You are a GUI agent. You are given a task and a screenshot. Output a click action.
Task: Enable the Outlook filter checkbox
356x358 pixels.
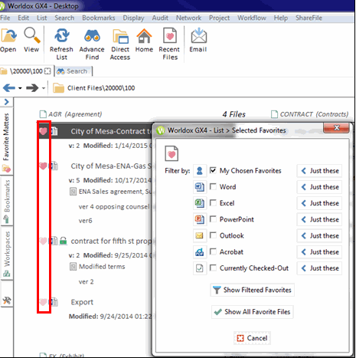213,235
